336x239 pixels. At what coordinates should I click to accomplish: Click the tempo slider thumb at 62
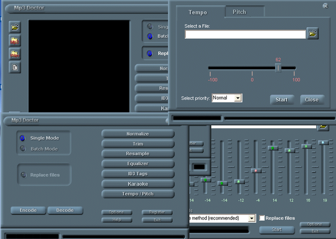278,68
